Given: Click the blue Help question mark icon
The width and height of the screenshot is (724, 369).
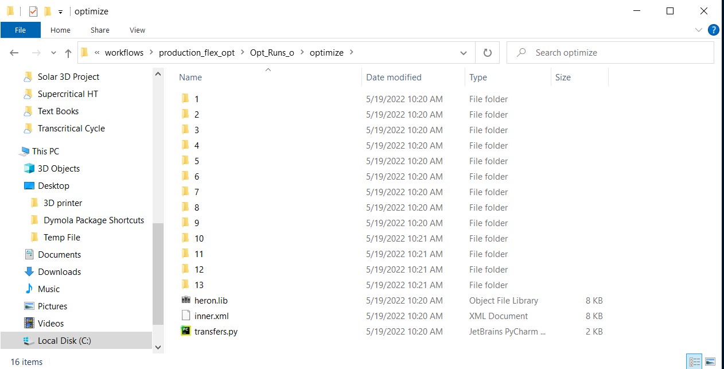Looking at the screenshot, I should point(713,30).
